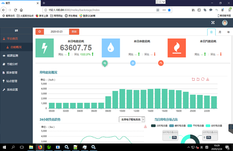Viewport: 233px width, 151px height.
Task: Click the screenshot crop tool icon
Action: tap(205, 10)
